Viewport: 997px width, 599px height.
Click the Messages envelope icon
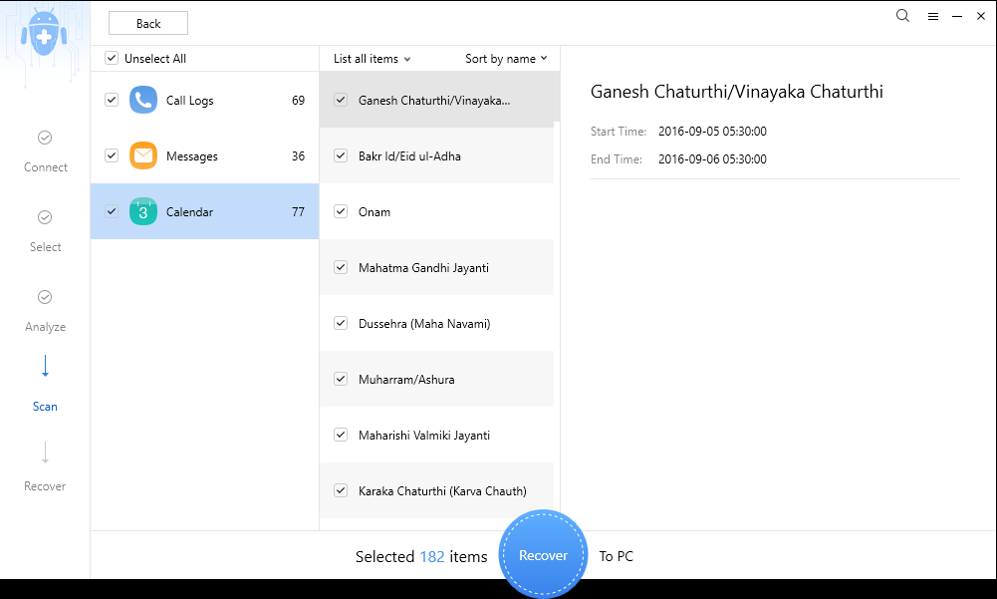point(143,156)
